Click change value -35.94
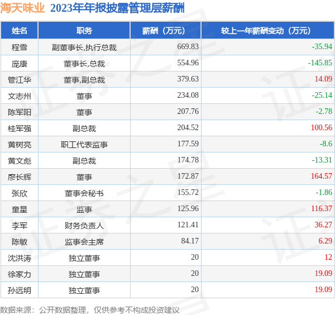 point(322,46)
